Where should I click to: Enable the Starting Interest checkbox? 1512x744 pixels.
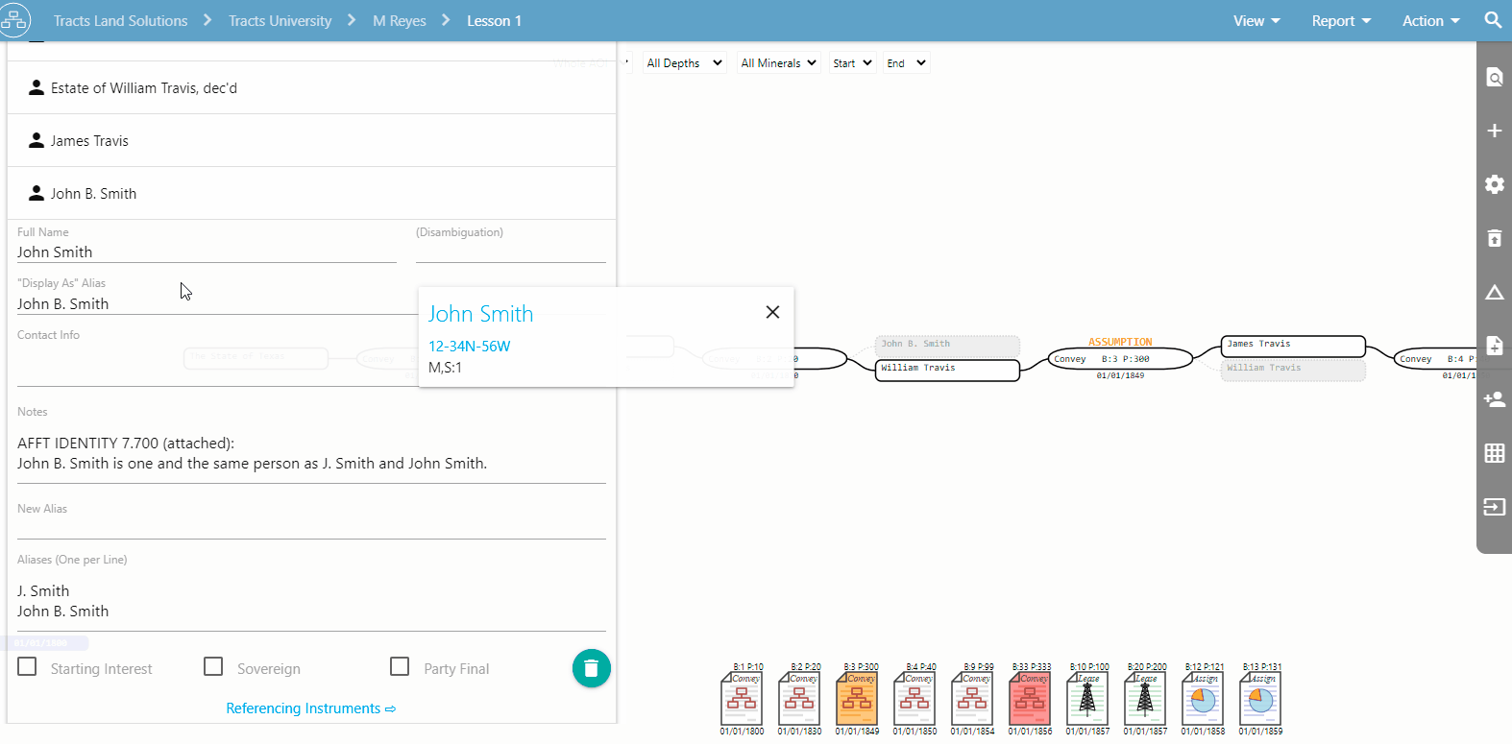click(x=28, y=666)
